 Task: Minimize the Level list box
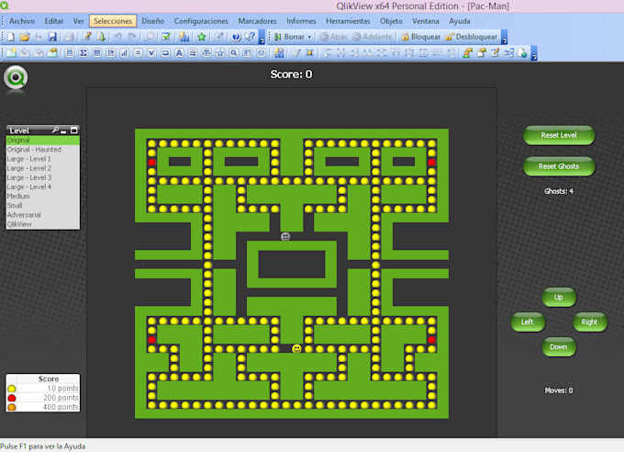[x=63, y=130]
